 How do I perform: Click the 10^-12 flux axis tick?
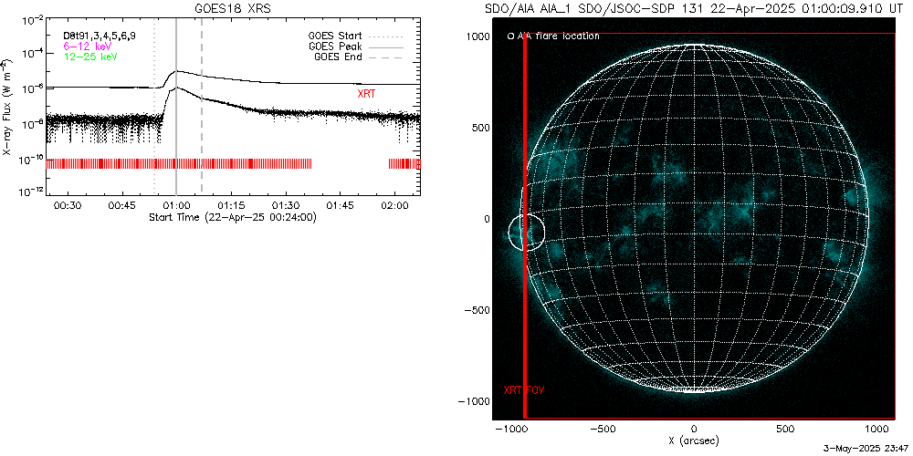pyautogui.click(x=31, y=191)
